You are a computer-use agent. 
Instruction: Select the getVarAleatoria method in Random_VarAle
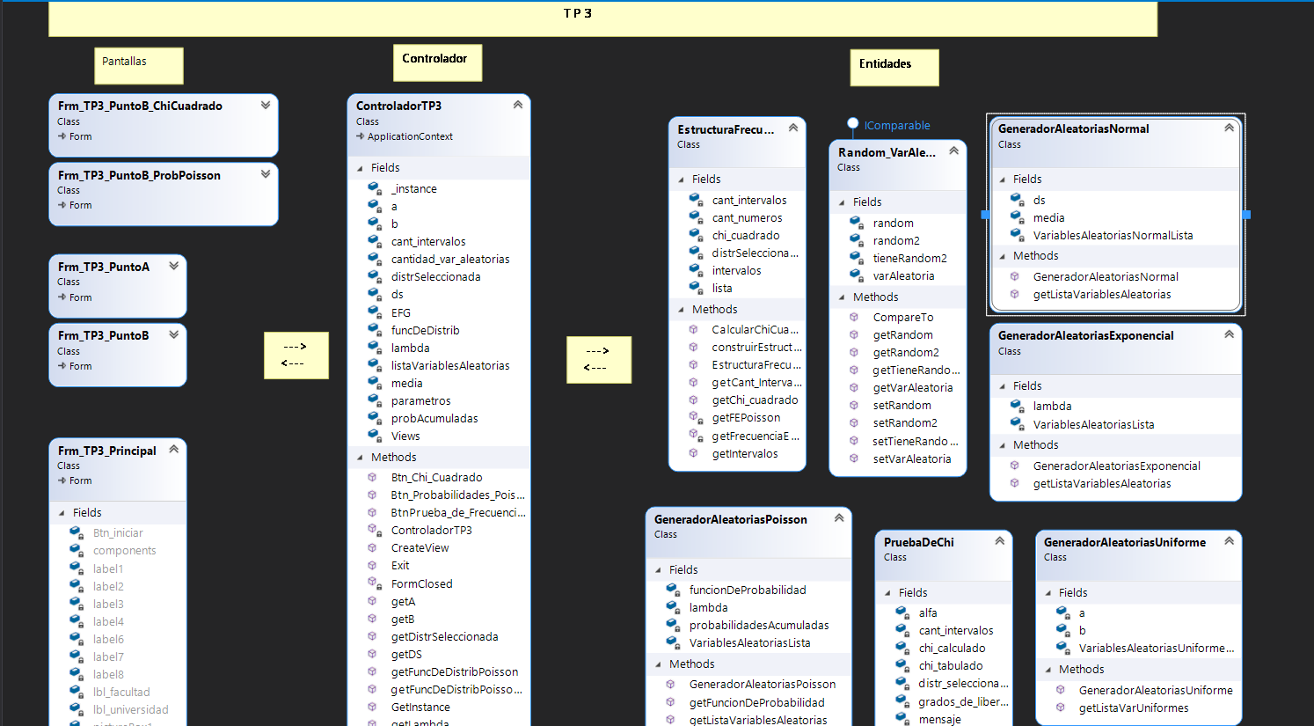[912, 388]
